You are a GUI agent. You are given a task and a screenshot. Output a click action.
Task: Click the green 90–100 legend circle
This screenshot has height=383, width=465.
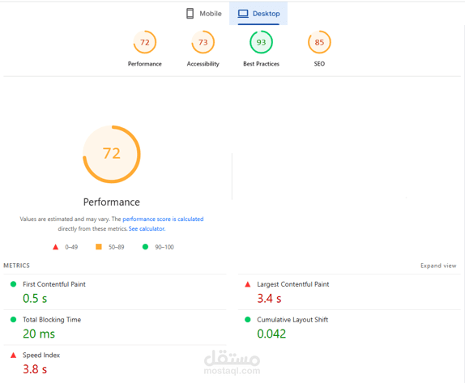145,247
